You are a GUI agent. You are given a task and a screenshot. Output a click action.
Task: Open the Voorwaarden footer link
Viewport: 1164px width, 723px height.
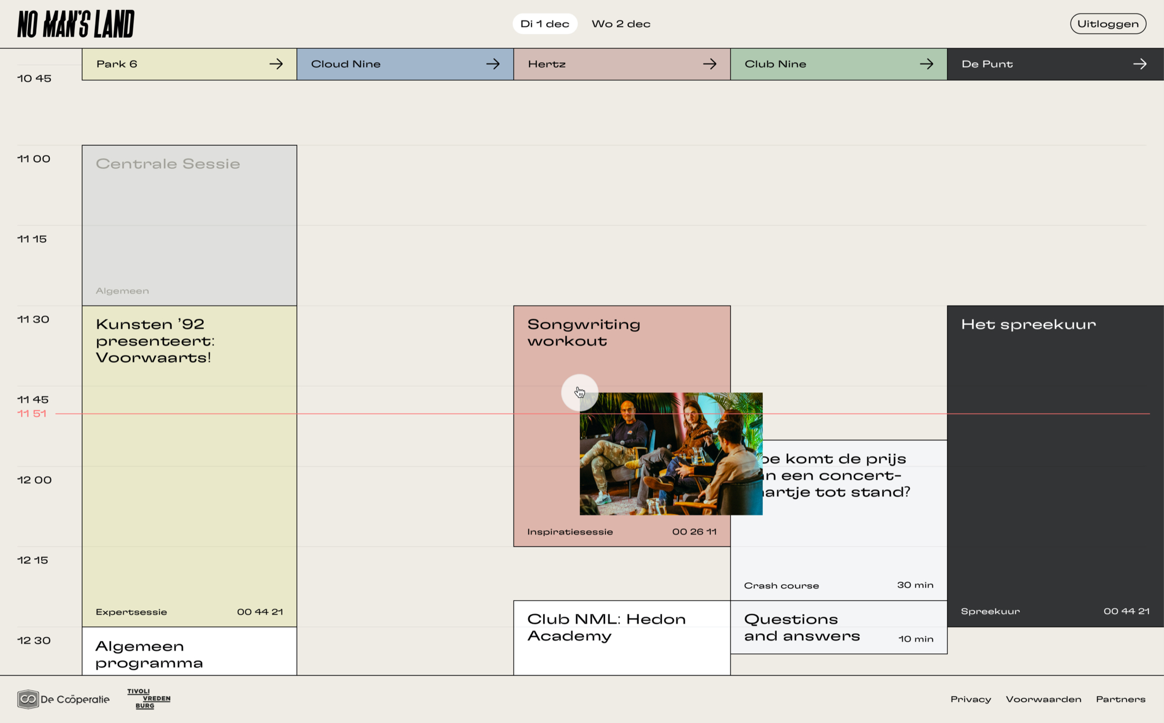pyautogui.click(x=1043, y=699)
